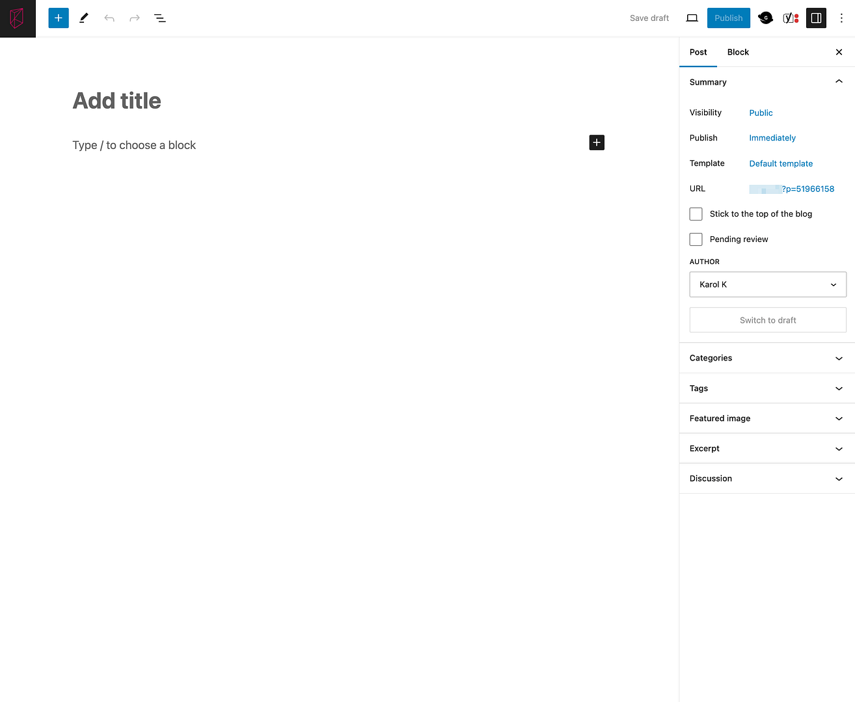Image resolution: width=855 pixels, height=702 pixels.
Task: Check the Pending review box
Action: [696, 239]
